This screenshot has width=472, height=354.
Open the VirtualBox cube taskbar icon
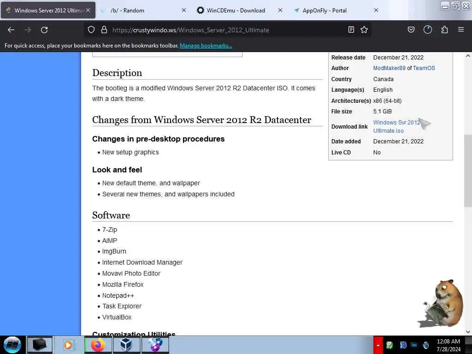126,345
